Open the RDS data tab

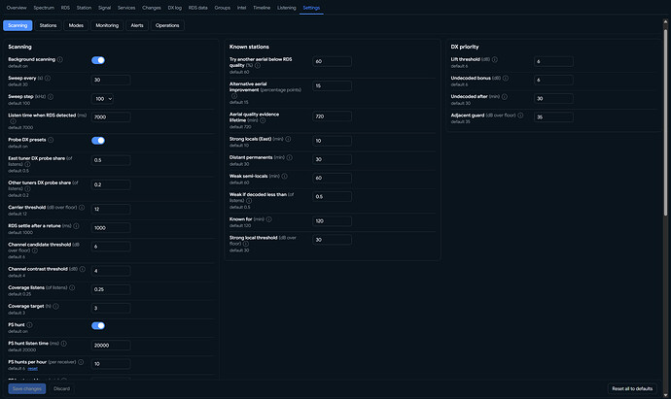[x=197, y=8]
